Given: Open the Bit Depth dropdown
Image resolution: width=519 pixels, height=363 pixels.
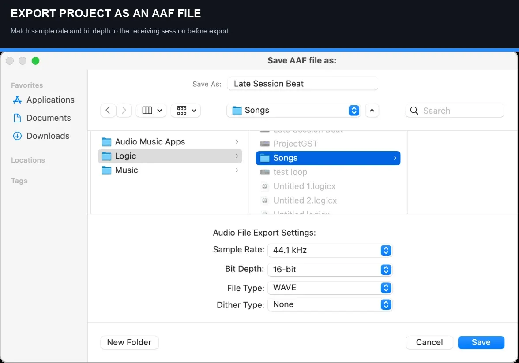Looking at the screenshot, I should click(330, 270).
